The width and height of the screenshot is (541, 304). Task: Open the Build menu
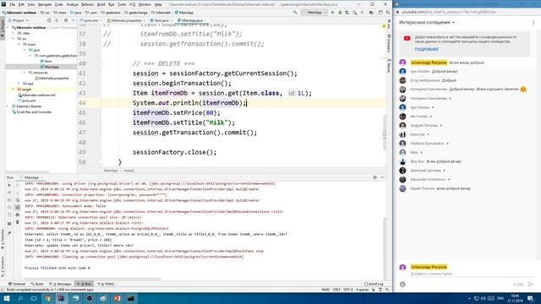101,4
